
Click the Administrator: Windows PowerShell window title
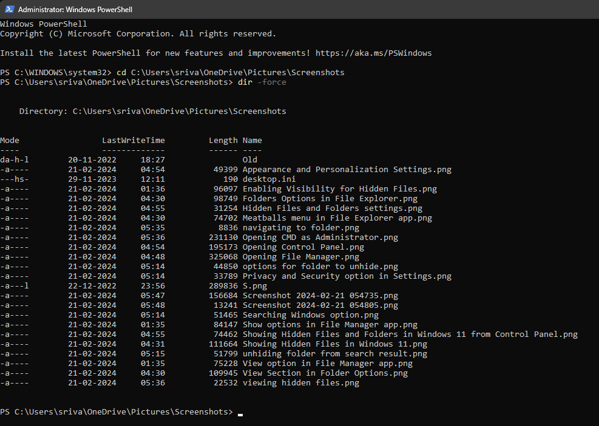75,10
